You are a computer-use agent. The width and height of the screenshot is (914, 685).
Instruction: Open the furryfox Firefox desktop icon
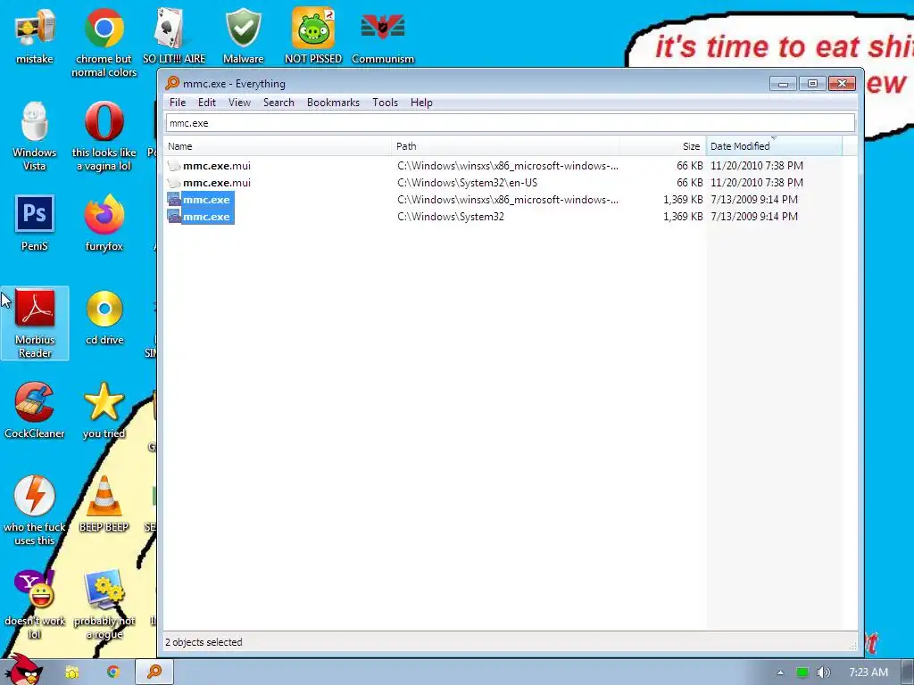click(x=104, y=222)
